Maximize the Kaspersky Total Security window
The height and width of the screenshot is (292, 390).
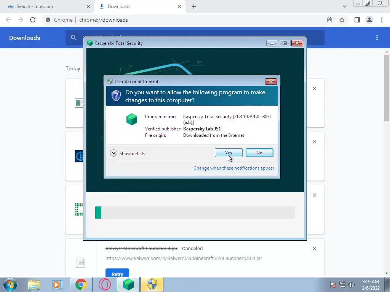point(285,43)
